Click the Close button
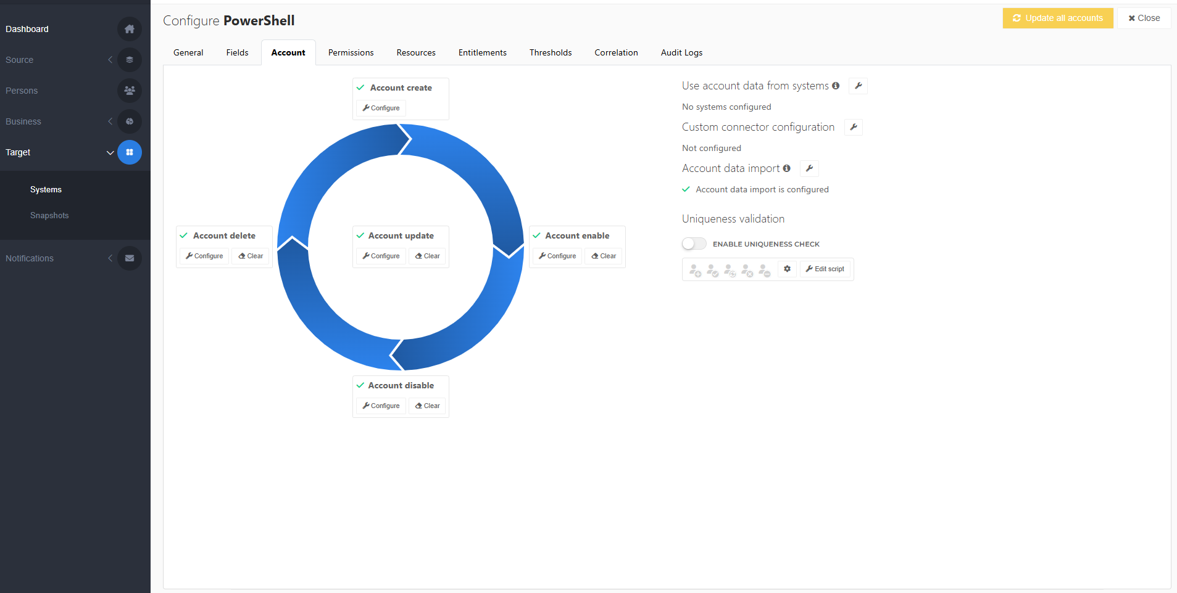The height and width of the screenshot is (593, 1177). [1144, 18]
